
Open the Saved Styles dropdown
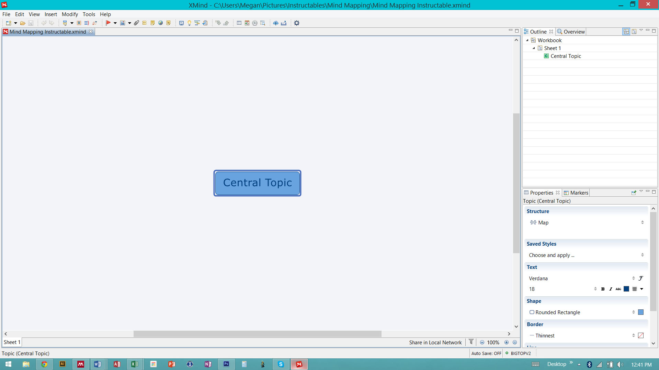(x=586, y=255)
